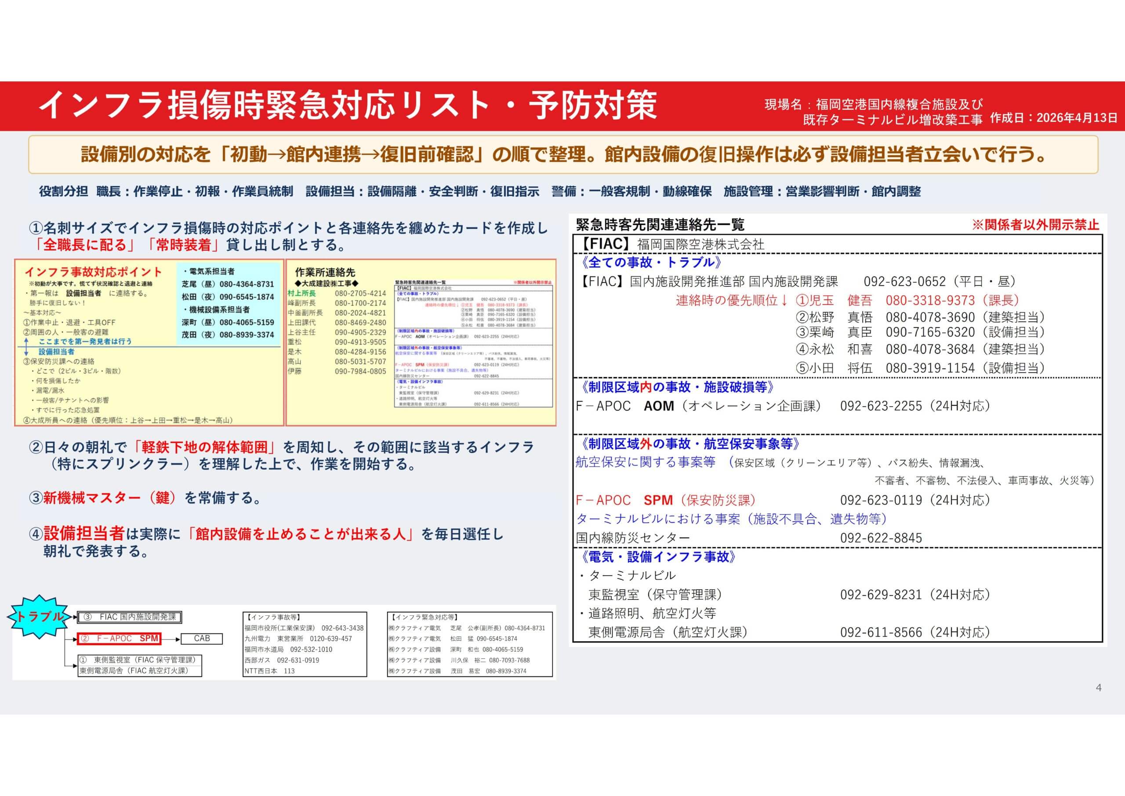Select the card step ①作業中止・退避・工具OFF
The image size is (1125, 796).
click(x=69, y=323)
